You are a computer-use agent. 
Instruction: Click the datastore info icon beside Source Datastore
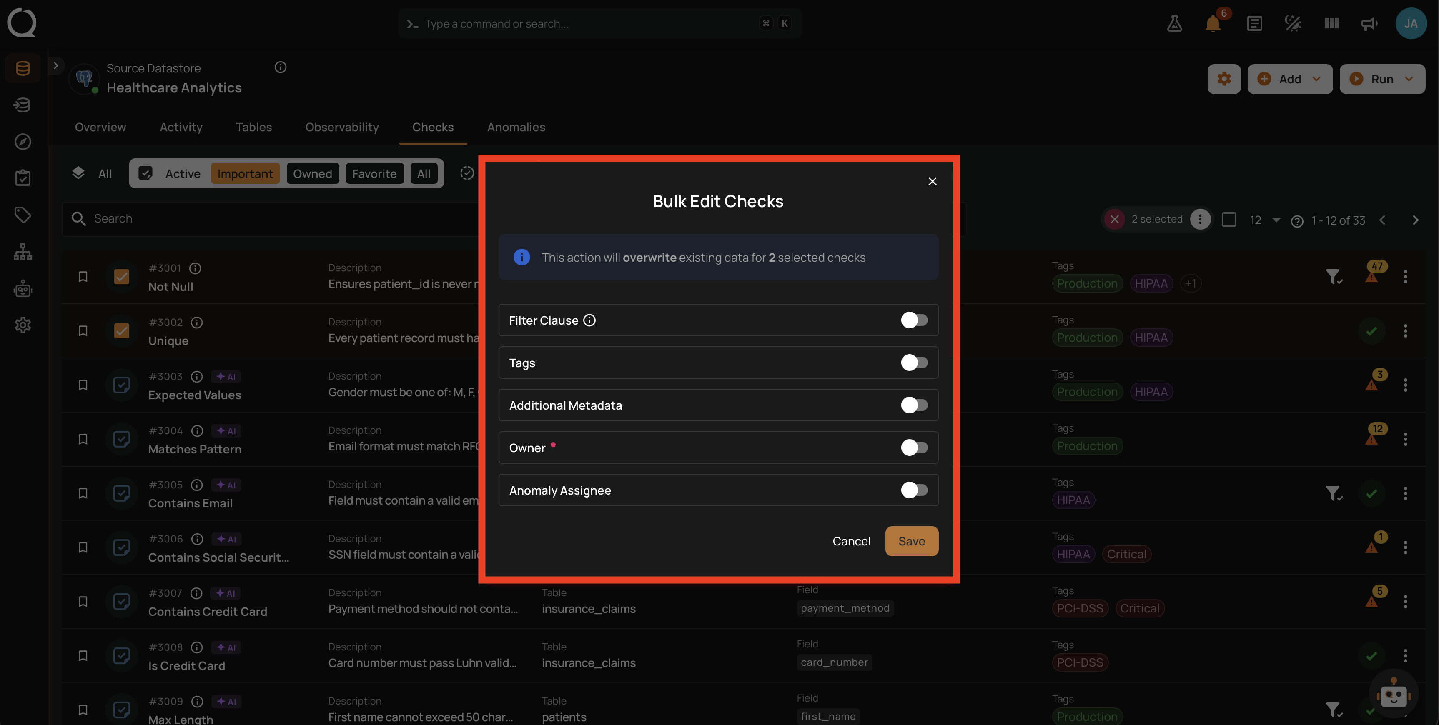point(281,67)
